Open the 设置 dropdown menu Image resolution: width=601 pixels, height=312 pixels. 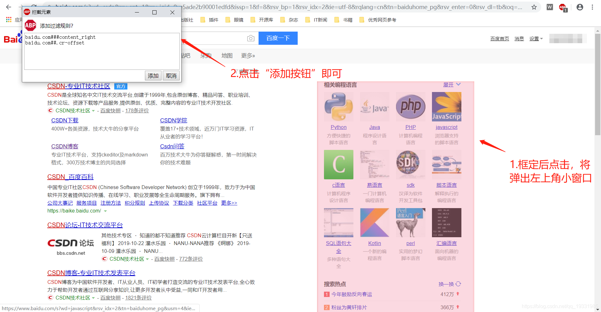[x=536, y=38]
